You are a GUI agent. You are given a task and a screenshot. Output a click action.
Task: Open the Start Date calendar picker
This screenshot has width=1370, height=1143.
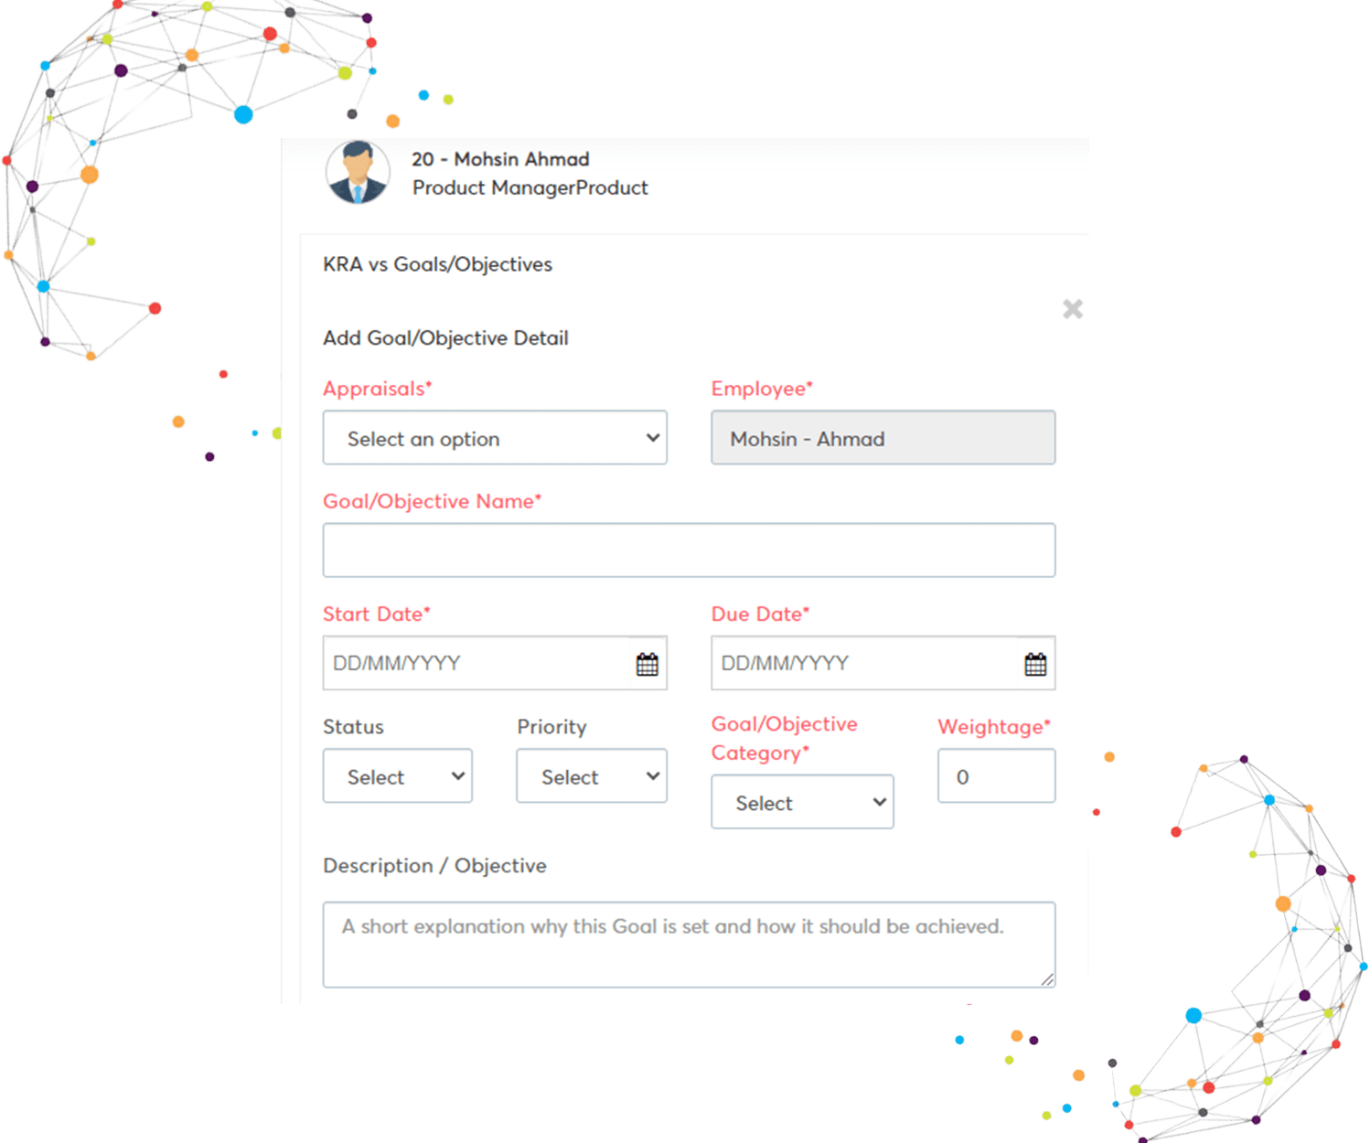point(647,664)
